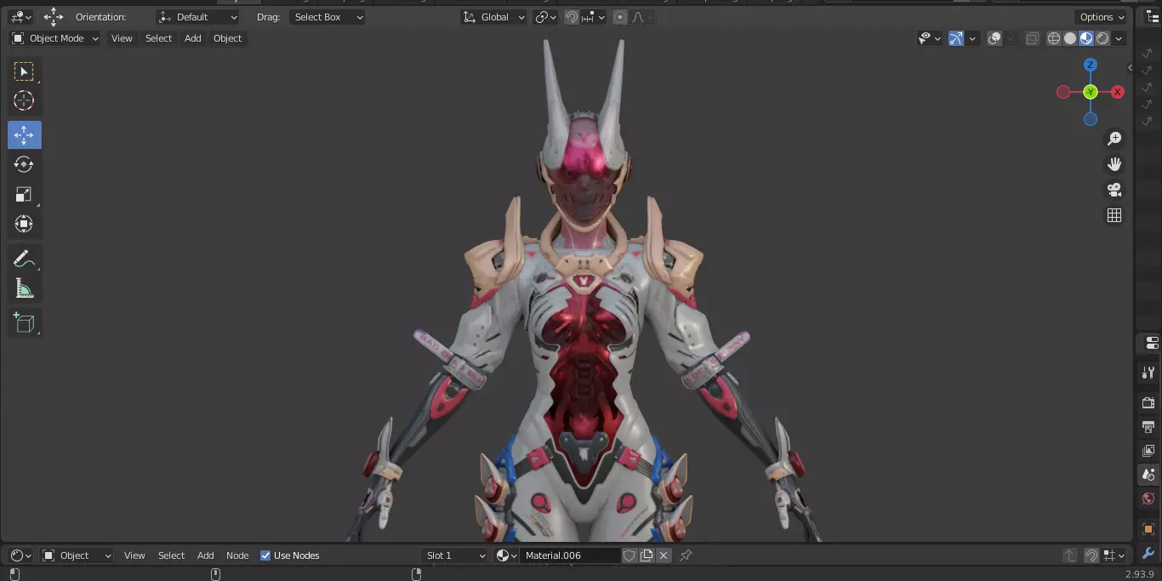1162x581 pixels.
Task: Toggle X-Ray mode button
Action: [x=1032, y=38]
